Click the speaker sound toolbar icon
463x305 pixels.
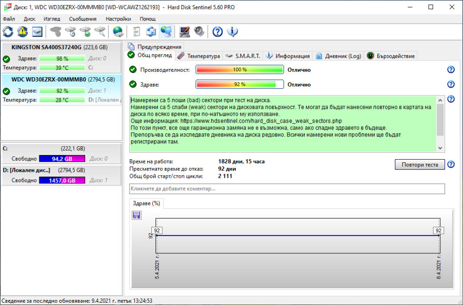199,31
